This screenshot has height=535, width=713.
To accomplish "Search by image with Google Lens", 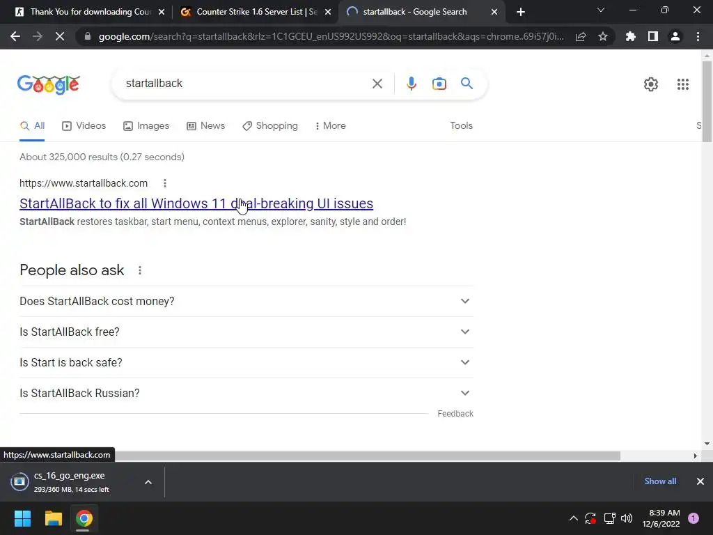I will coord(439,84).
